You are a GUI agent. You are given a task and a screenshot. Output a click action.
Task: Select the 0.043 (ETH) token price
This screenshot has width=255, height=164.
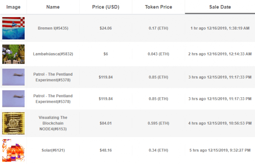(x=158, y=54)
